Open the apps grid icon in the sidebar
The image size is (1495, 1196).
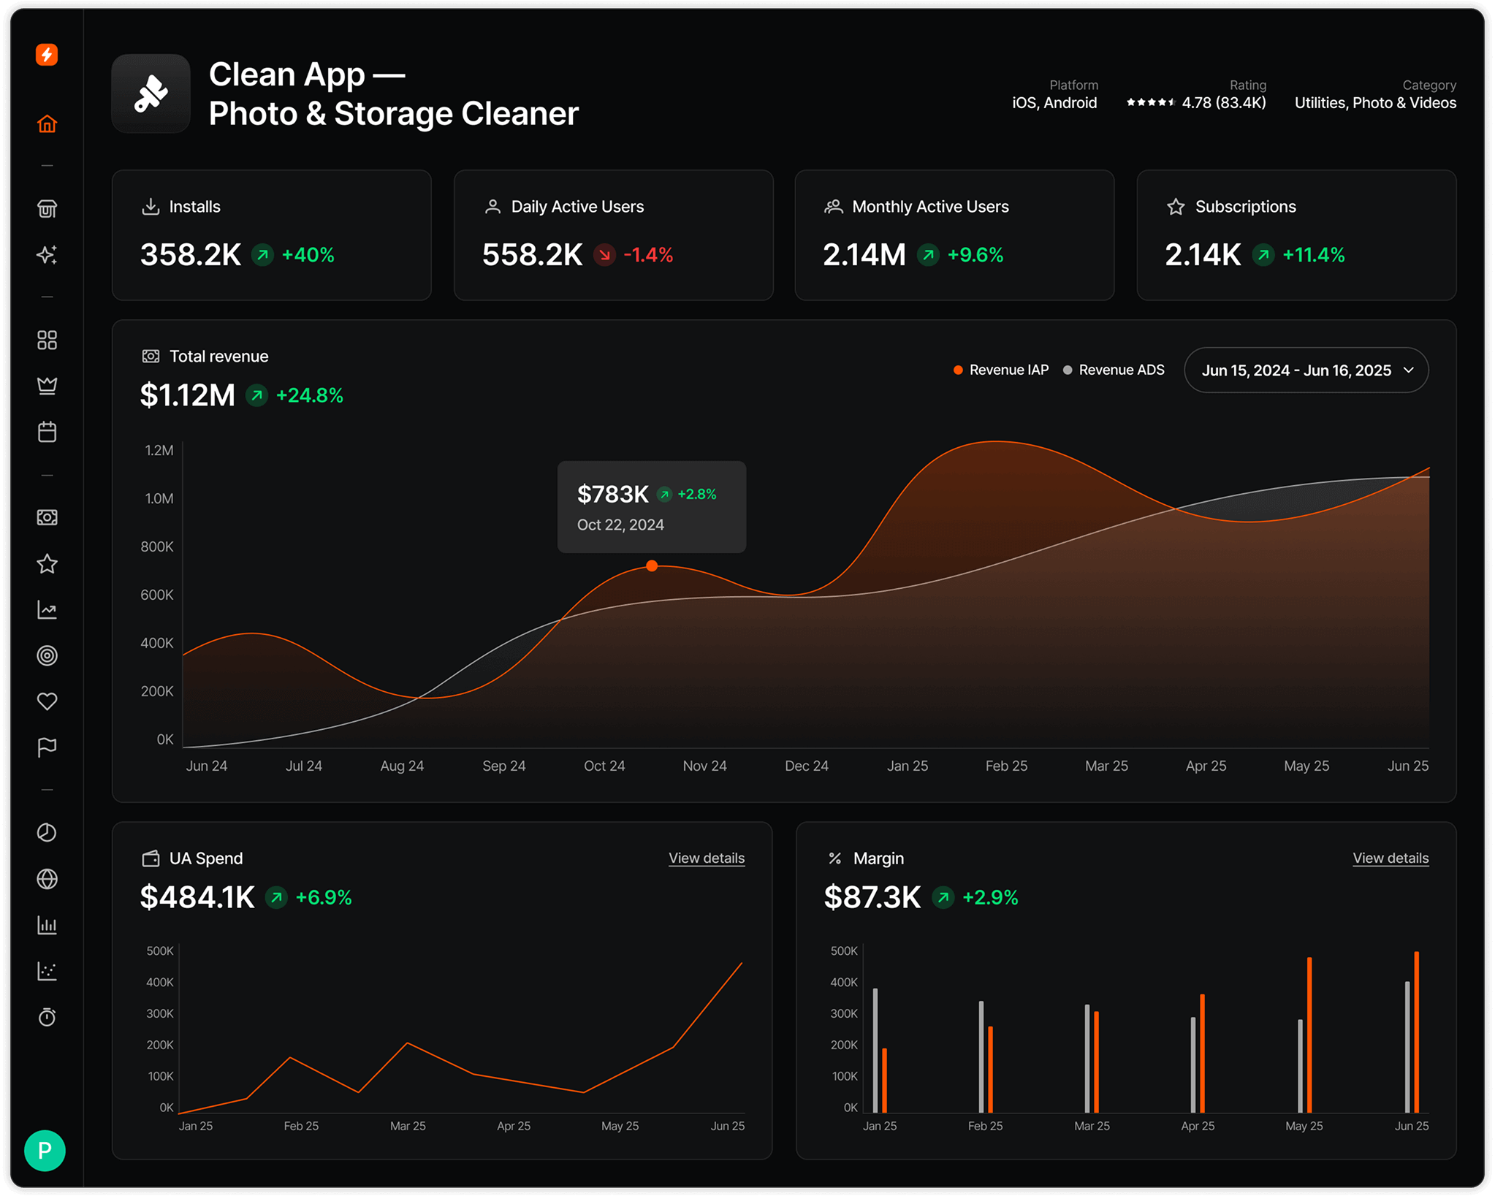(x=47, y=340)
